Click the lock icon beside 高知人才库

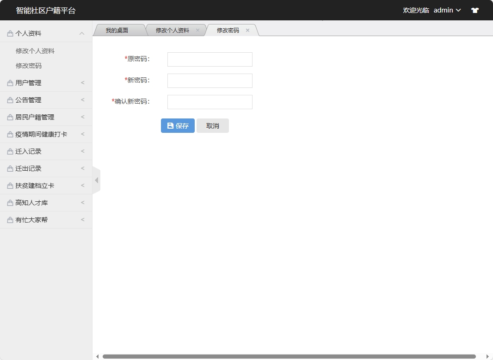[x=10, y=203]
